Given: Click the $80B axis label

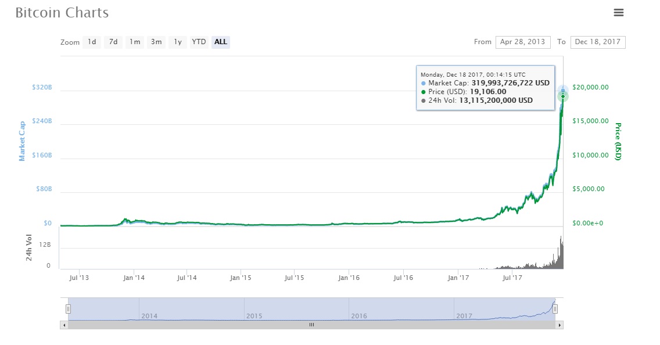Looking at the screenshot, I should (x=44, y=189).
